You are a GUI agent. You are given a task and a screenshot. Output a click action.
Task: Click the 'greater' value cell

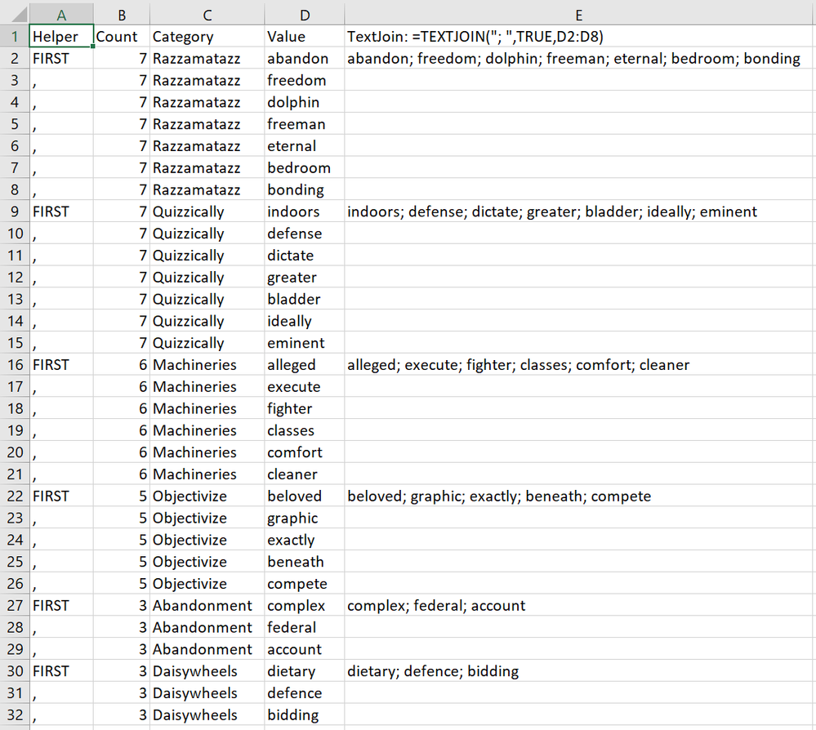coord(305,278)
